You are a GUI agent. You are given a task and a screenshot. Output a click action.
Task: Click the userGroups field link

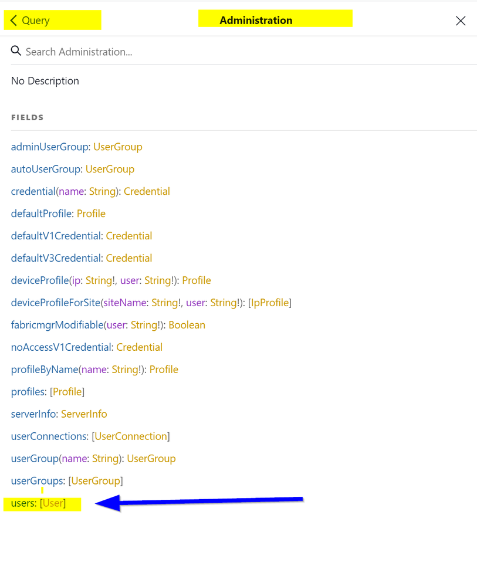[x=38, y=481]
